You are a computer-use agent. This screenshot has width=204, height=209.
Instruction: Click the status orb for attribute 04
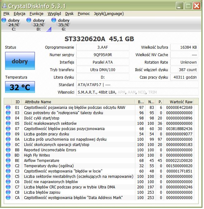(8, 118)
